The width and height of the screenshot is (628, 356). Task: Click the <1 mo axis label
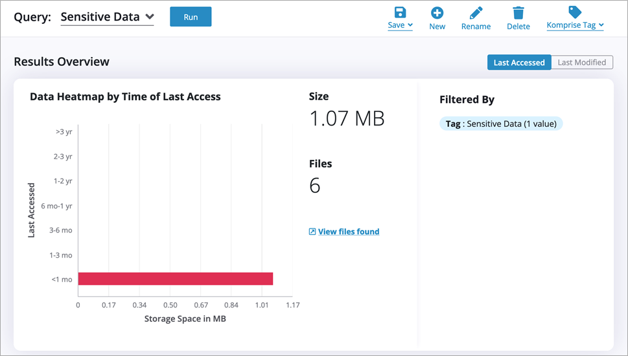pos(62,280)
